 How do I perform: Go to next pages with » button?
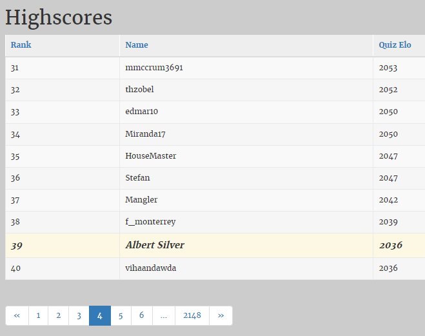click(221, 315)
